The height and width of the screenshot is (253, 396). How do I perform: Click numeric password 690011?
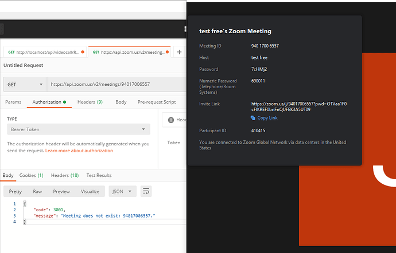click(x=258, y=81)
